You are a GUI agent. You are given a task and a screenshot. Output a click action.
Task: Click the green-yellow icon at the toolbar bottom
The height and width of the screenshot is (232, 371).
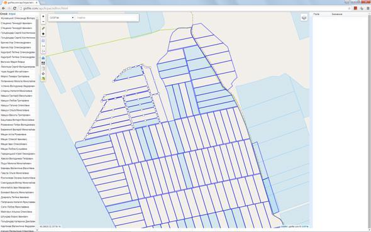coord(43,79)
